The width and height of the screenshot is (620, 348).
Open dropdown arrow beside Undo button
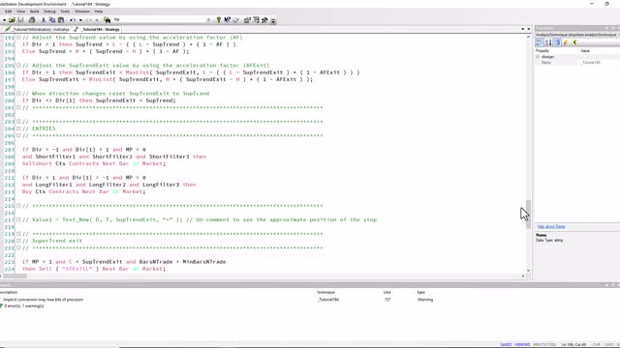80,19
